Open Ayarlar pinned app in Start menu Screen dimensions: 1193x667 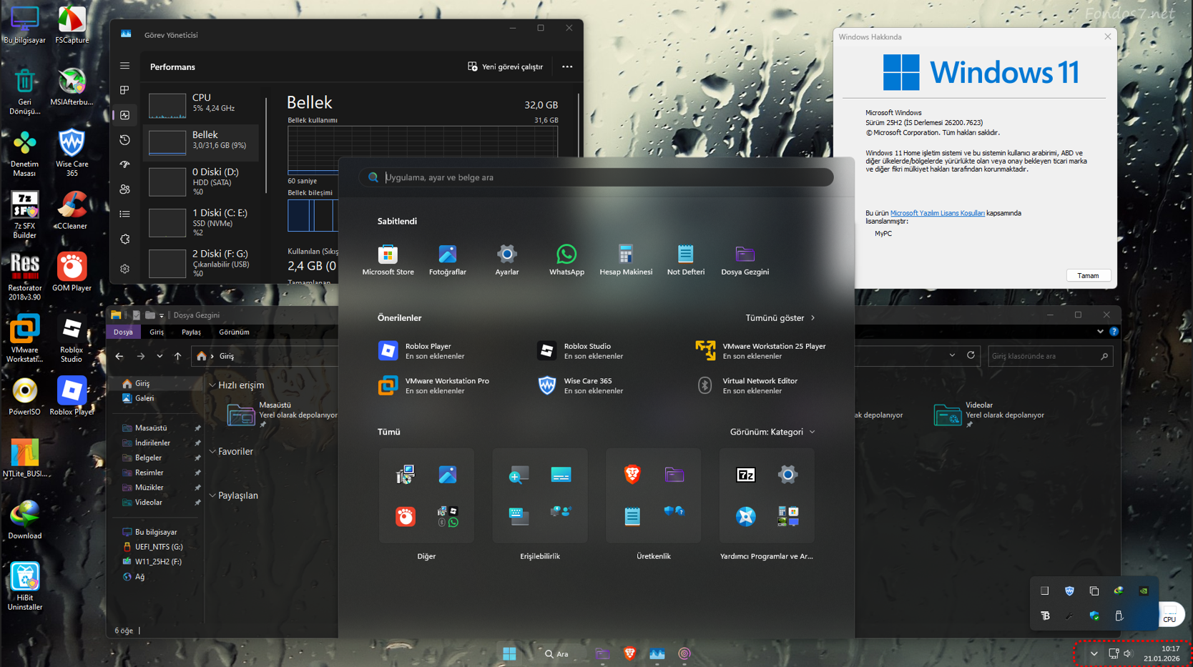(x=507, y=260)
